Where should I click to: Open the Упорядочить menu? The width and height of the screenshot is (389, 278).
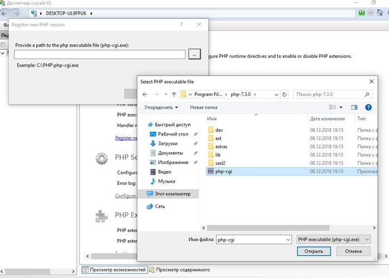pos(161,107)
